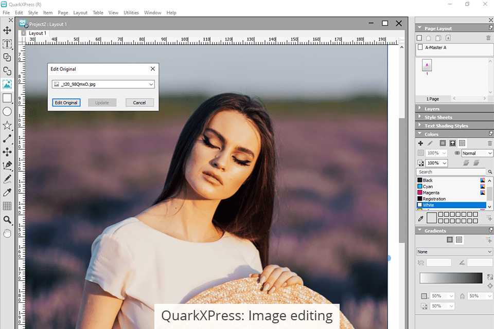
Task: Select the Zoom magnifier tool
Action: coord(7,220)
